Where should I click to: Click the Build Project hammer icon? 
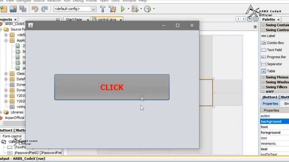click(103, 9)
